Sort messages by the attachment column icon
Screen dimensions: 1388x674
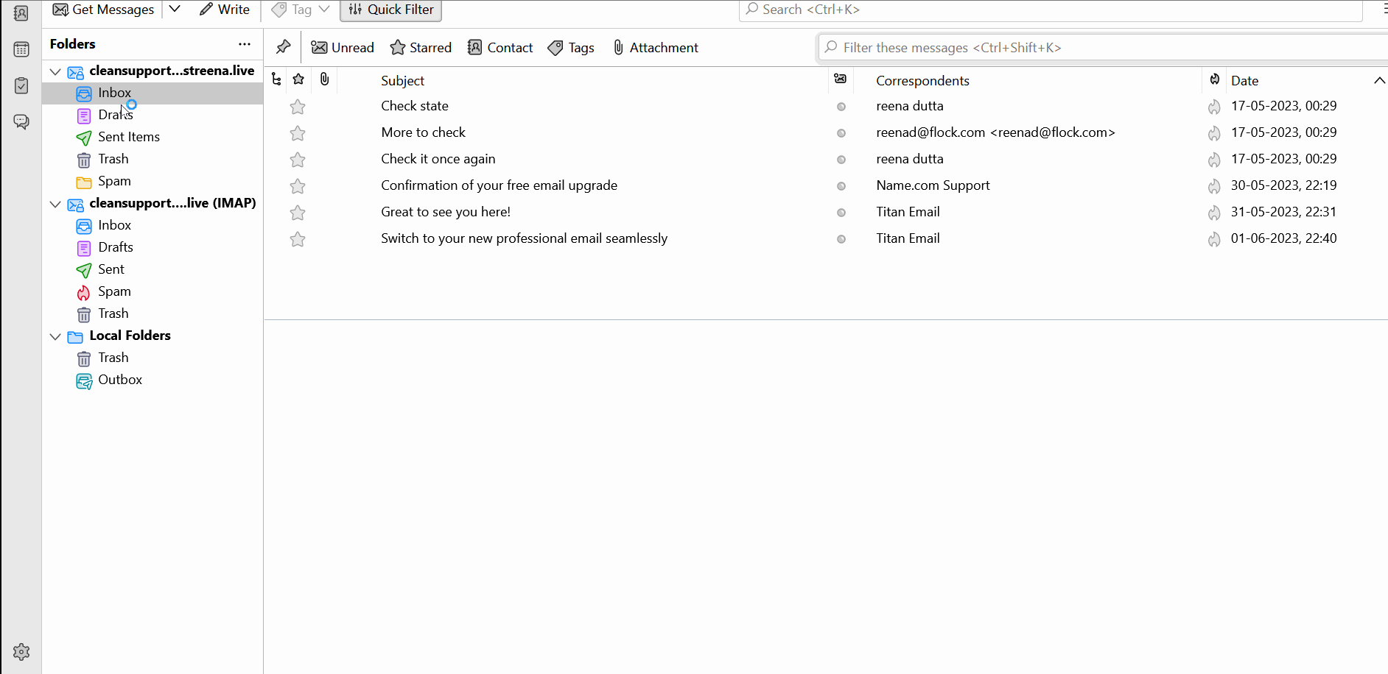pos(324,79)
